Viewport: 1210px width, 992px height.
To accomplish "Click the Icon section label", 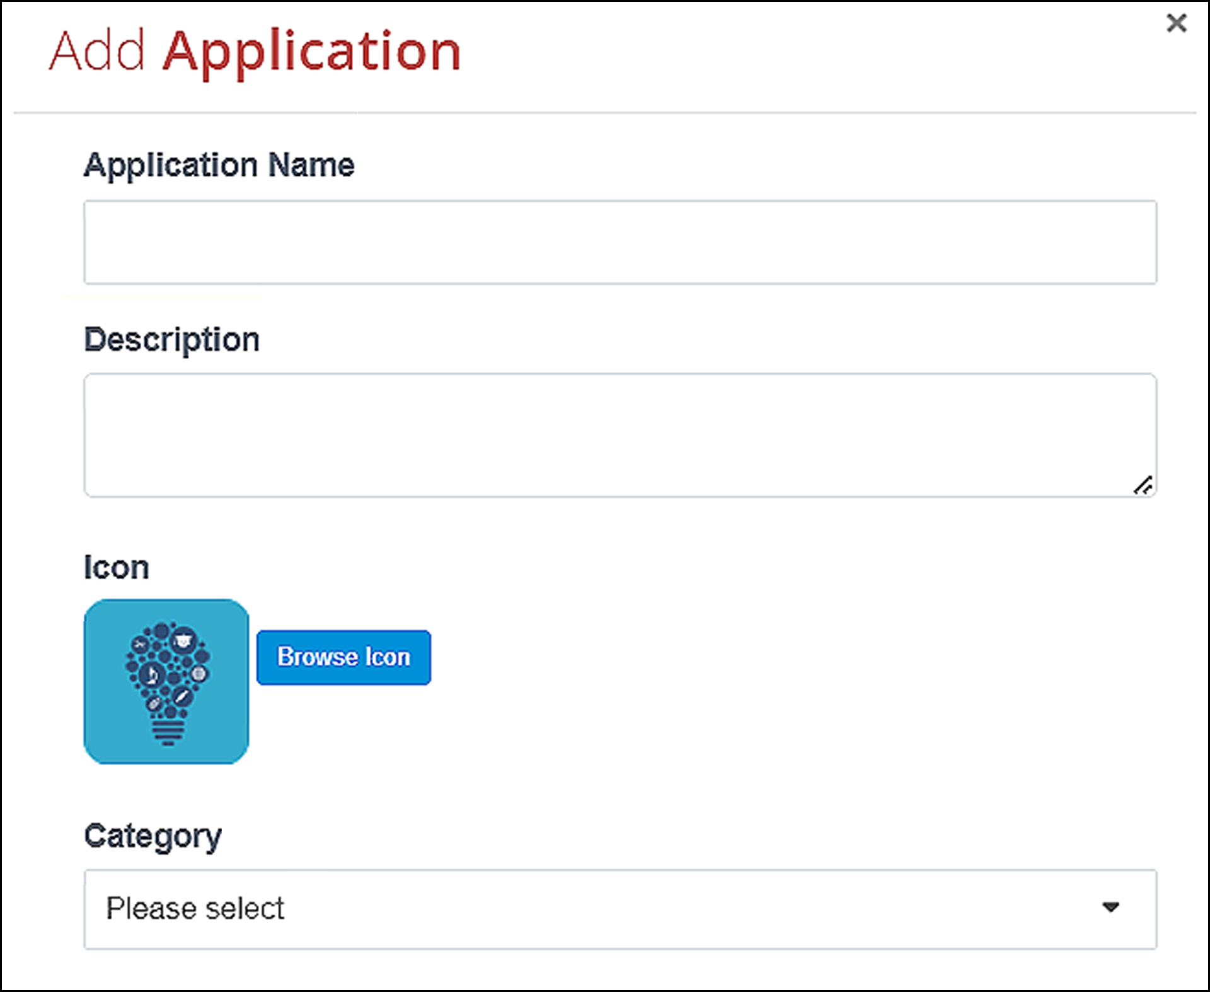I will point(117,567).
